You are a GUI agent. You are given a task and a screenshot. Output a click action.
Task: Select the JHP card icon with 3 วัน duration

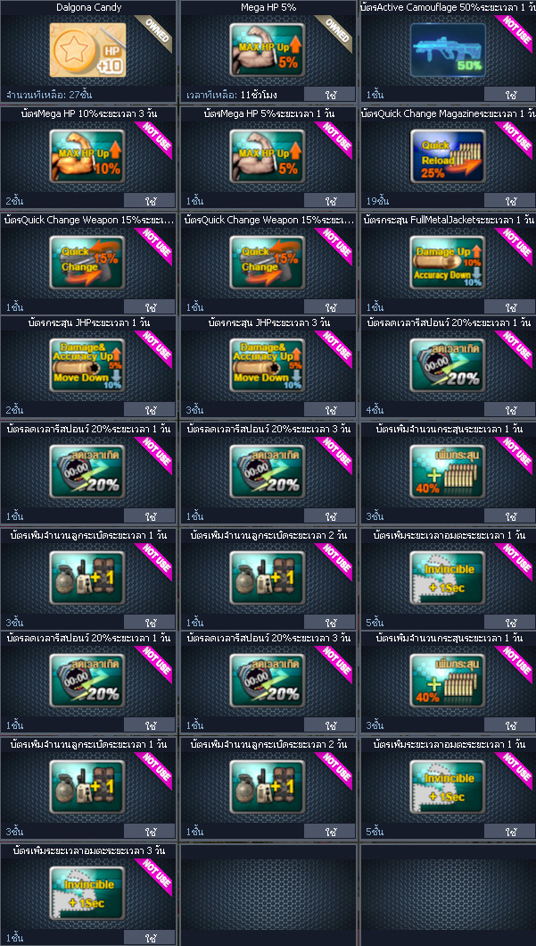click(x=268, y=366)
